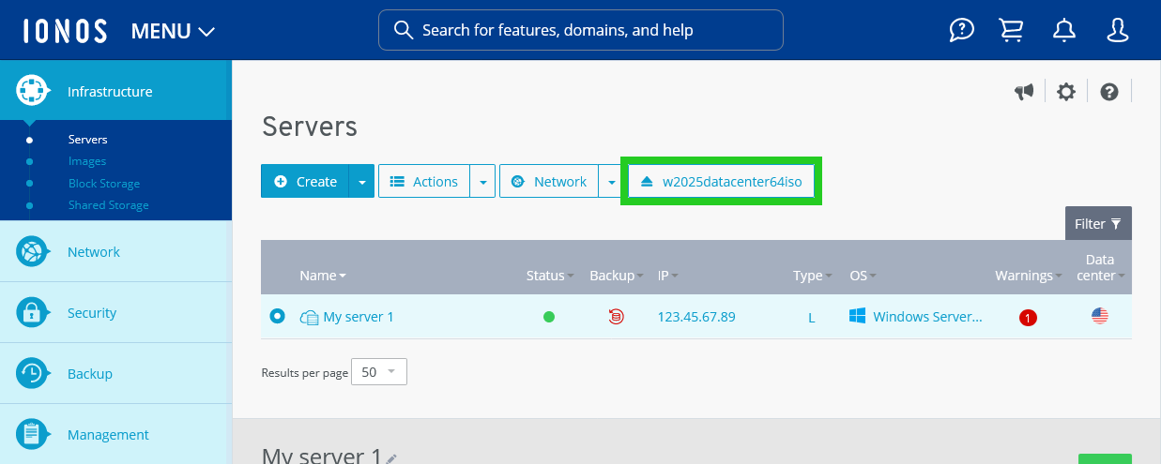This screenshot has height=464, width=1161.
Task: Expand the Actions dropdown arrow
Action: [x=481, y=182]
